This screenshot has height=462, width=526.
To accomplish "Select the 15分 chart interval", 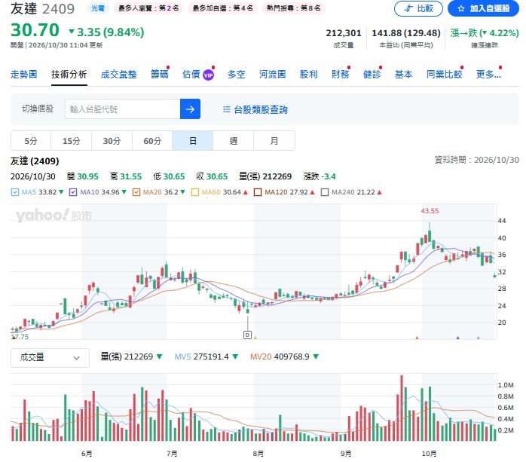I will point(71,141).
